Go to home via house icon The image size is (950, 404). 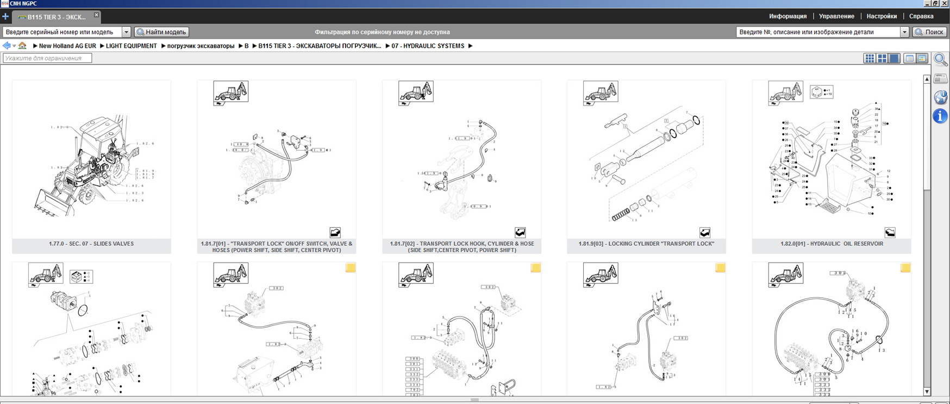point(22,46)
